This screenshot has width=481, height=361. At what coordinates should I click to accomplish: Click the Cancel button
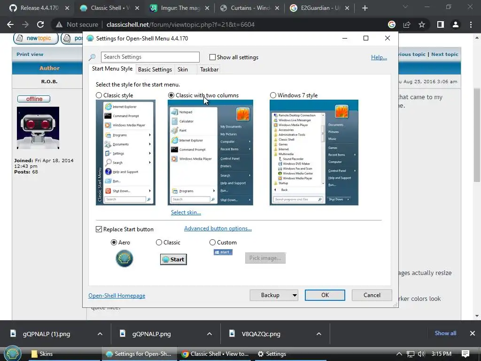coord(372,295)
